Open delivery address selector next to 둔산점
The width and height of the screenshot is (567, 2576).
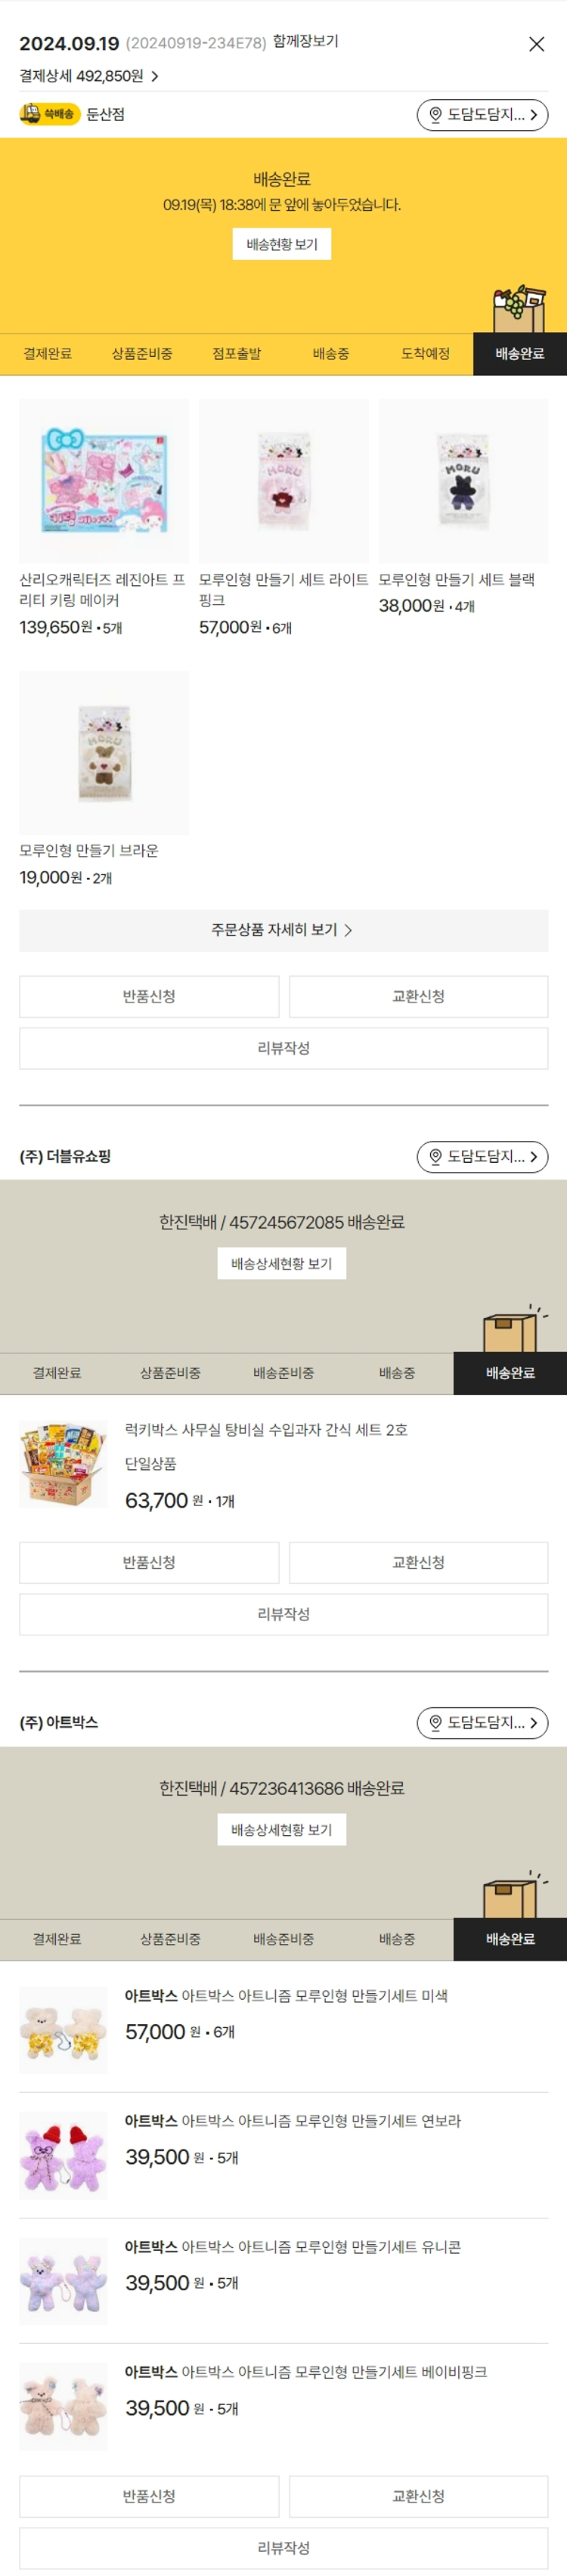[x=482, y=115]
